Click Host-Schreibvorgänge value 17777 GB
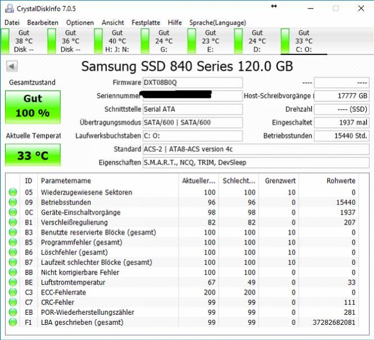 coord(341,96)
